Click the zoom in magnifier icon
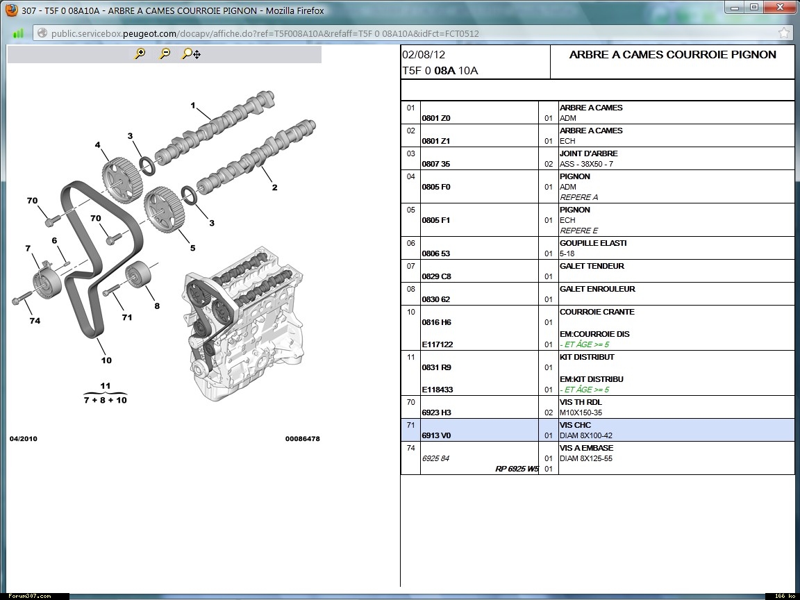800x600 pixels. 140,53
